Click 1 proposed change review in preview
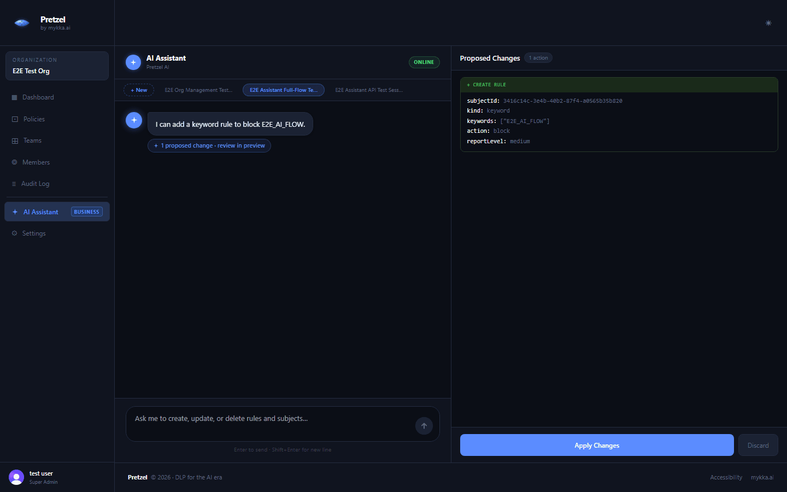Screen dimensions: 787x492 209,145
